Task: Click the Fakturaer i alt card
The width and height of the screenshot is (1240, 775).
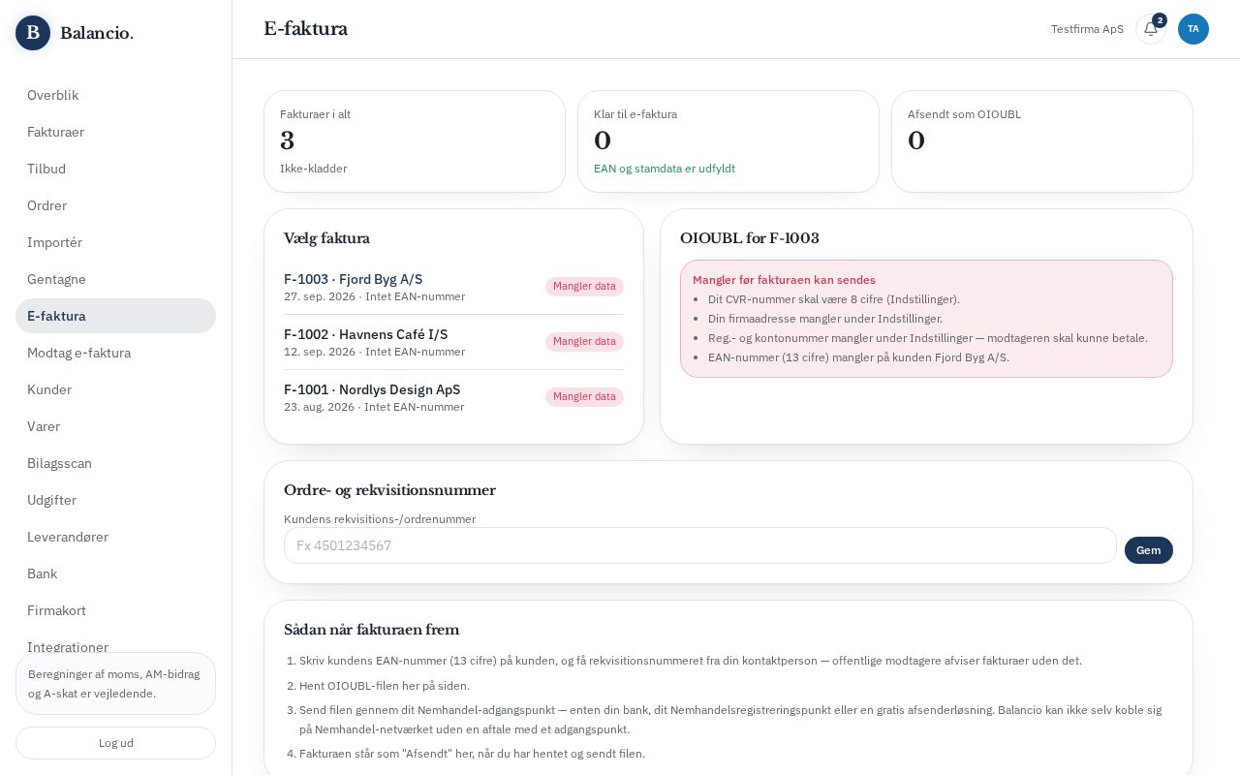Action: [415, 141]
